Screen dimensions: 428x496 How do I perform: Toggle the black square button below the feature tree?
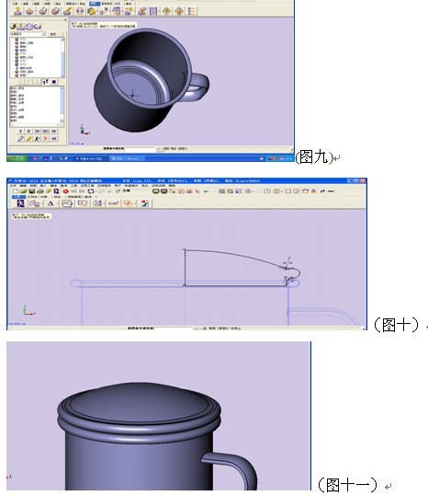[54, 82]
